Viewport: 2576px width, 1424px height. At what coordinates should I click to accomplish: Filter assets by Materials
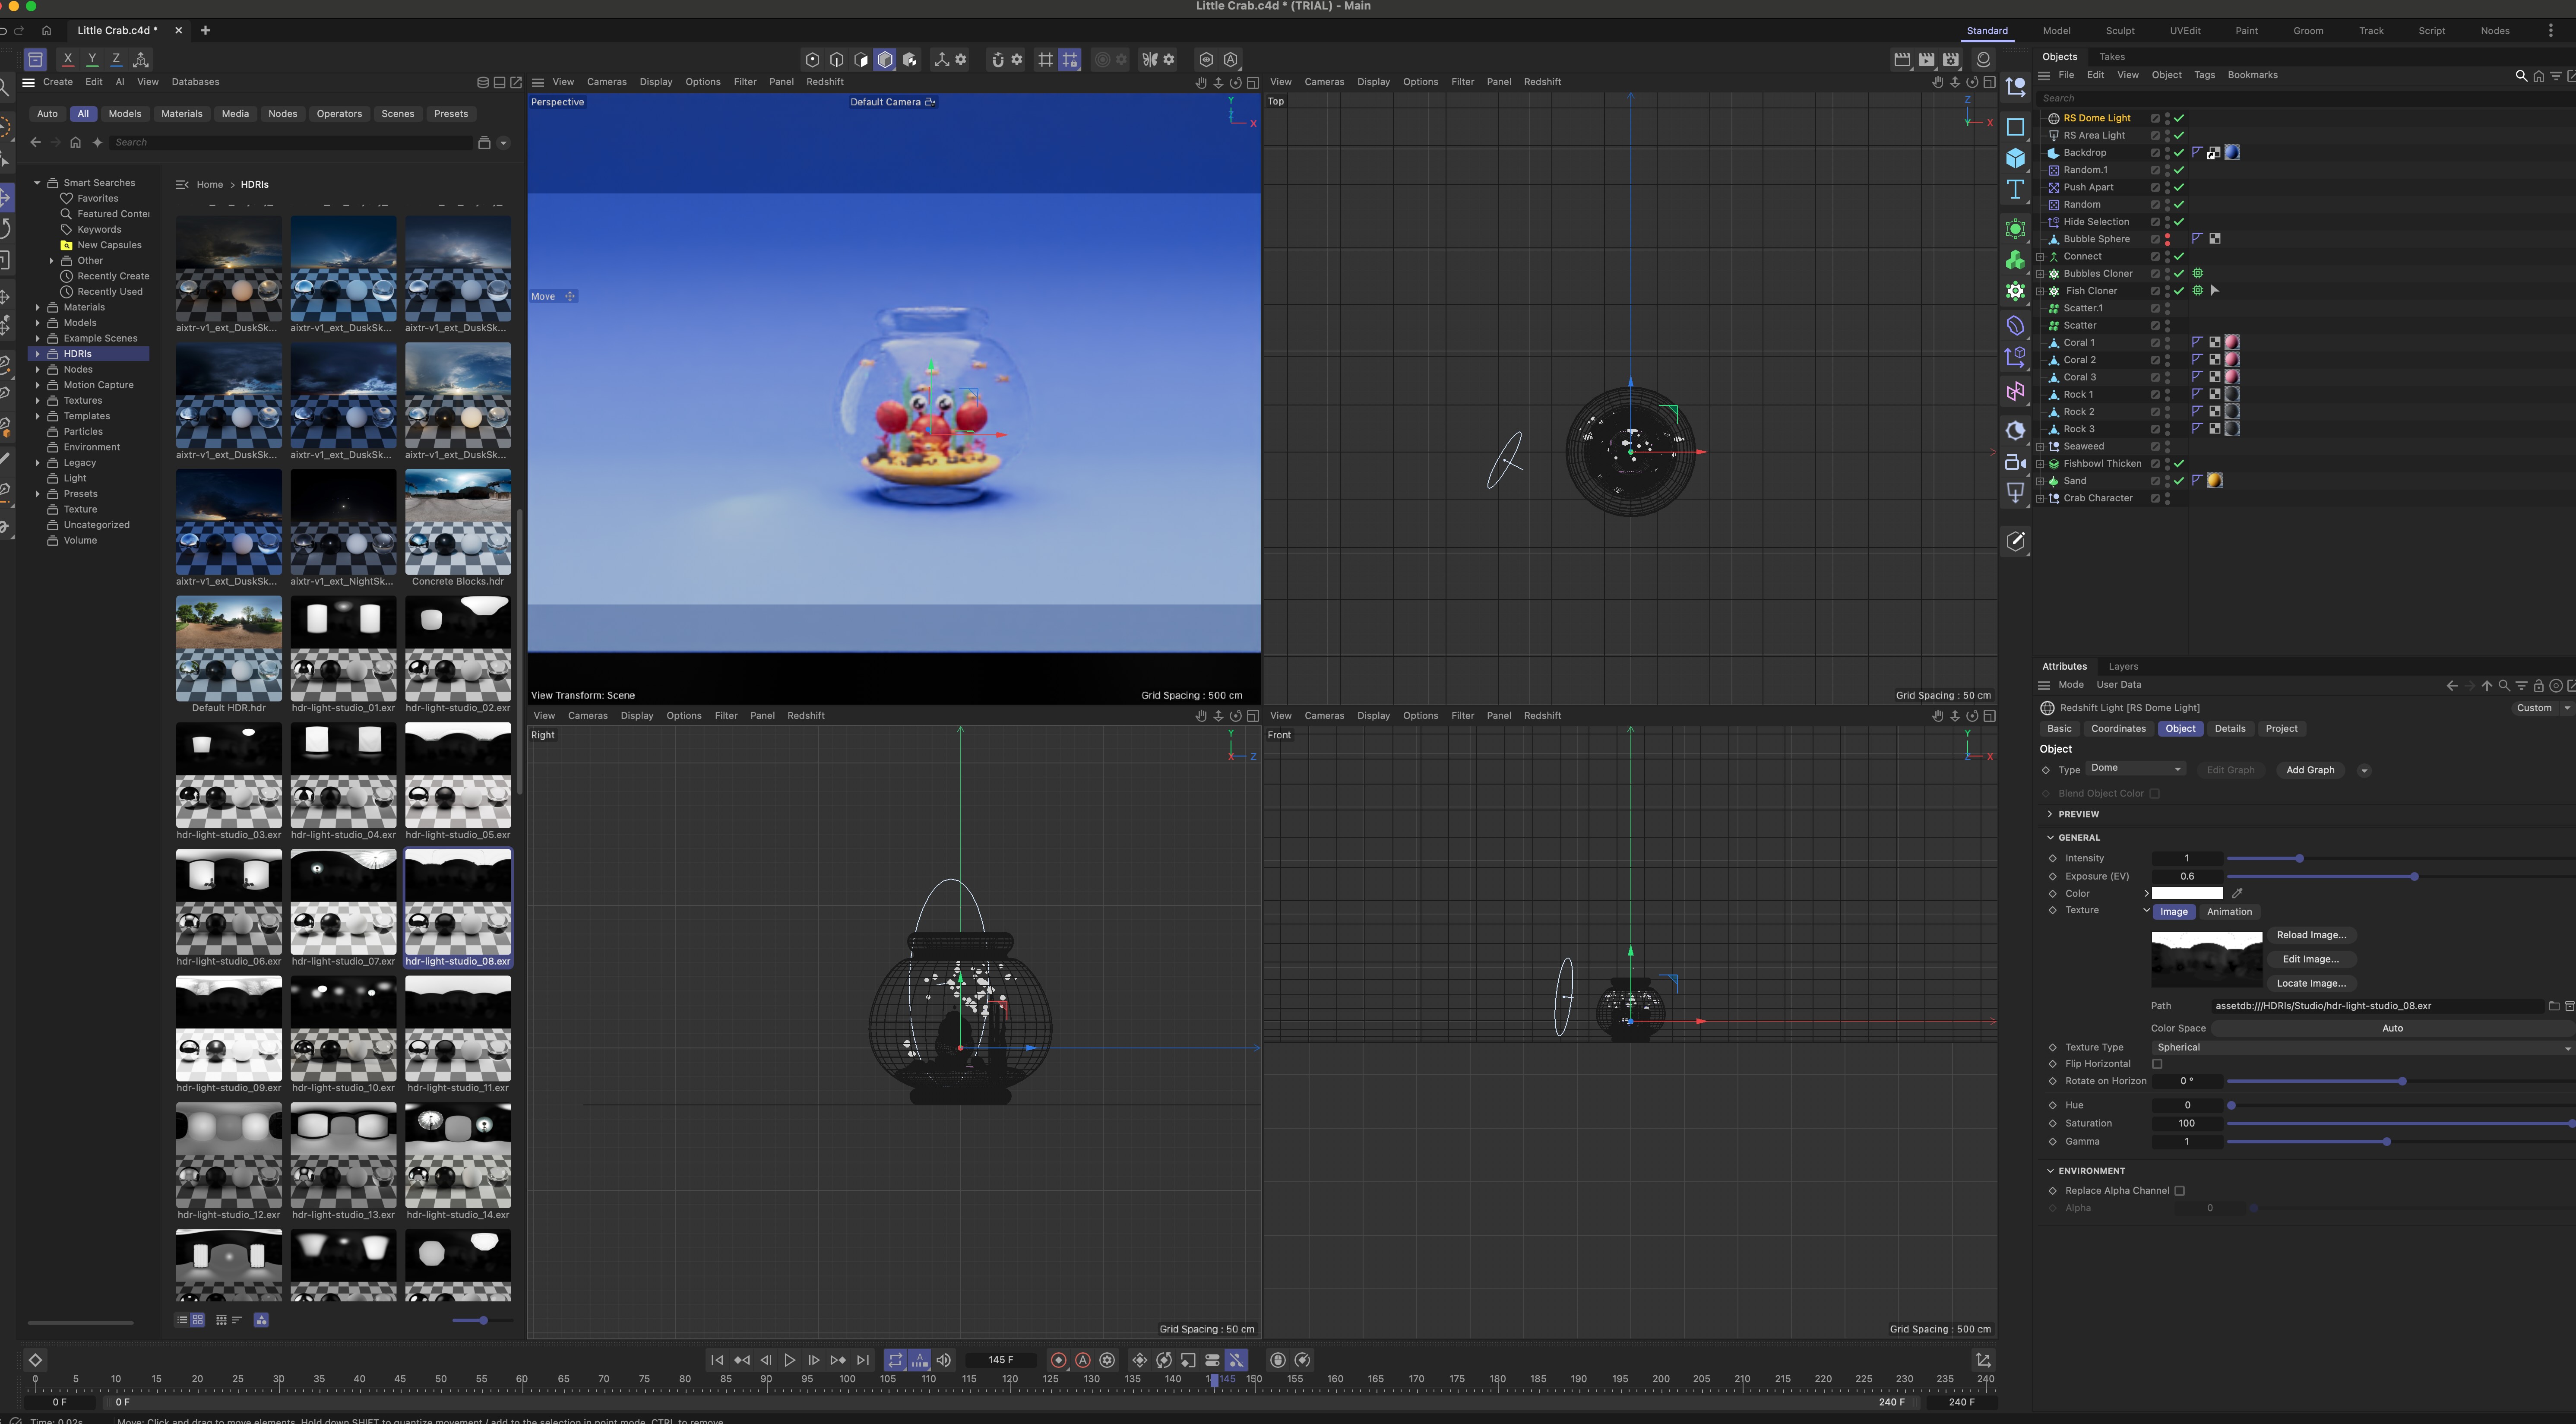click(x=182, y=114)
